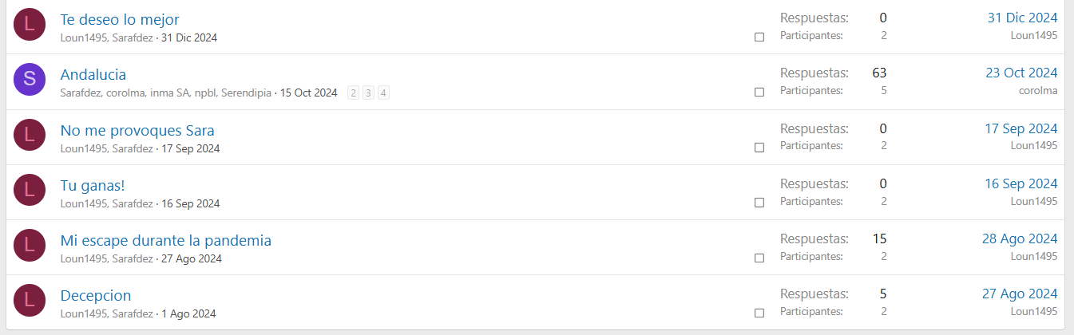
Task: Click the purple S avatar for Andalucia
Action: (30, 79)
